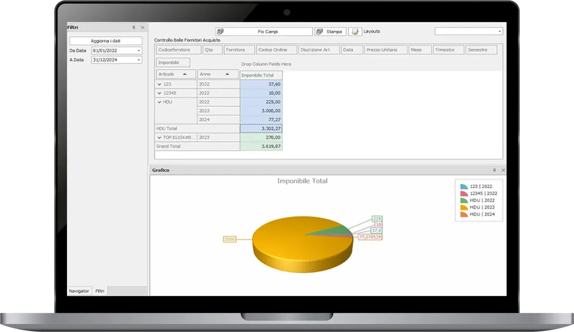Click the Fix Campi button

264,32
